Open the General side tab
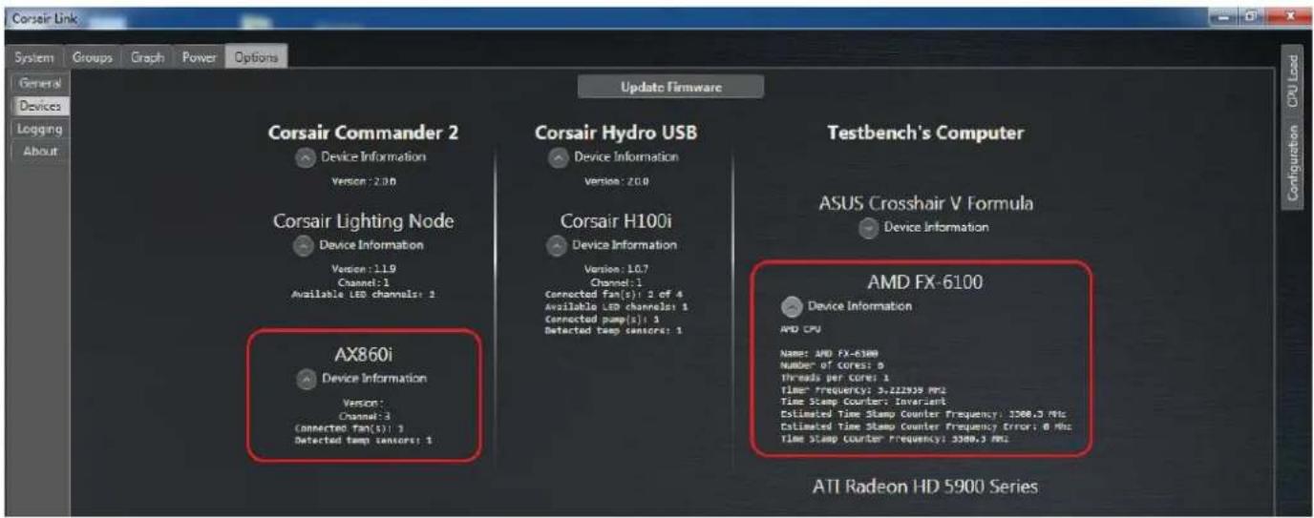 40,84
